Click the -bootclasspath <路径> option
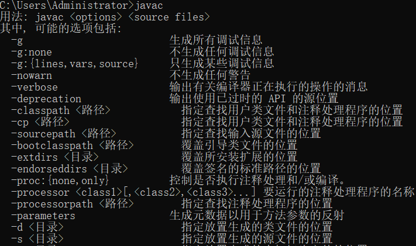This screenshot has height=246, width=416. (x=73, y=145)
